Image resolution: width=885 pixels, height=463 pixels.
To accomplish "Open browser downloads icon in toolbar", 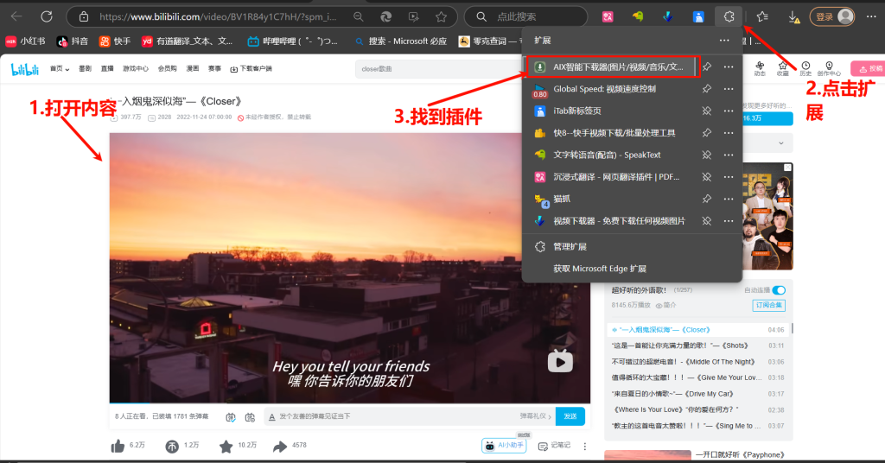I will (x=793, y=16).
